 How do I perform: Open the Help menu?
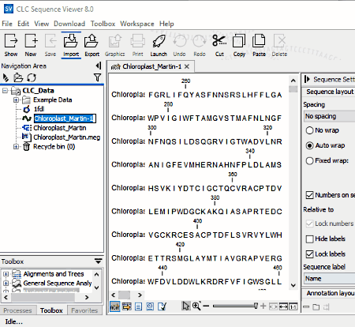point(166,24)
